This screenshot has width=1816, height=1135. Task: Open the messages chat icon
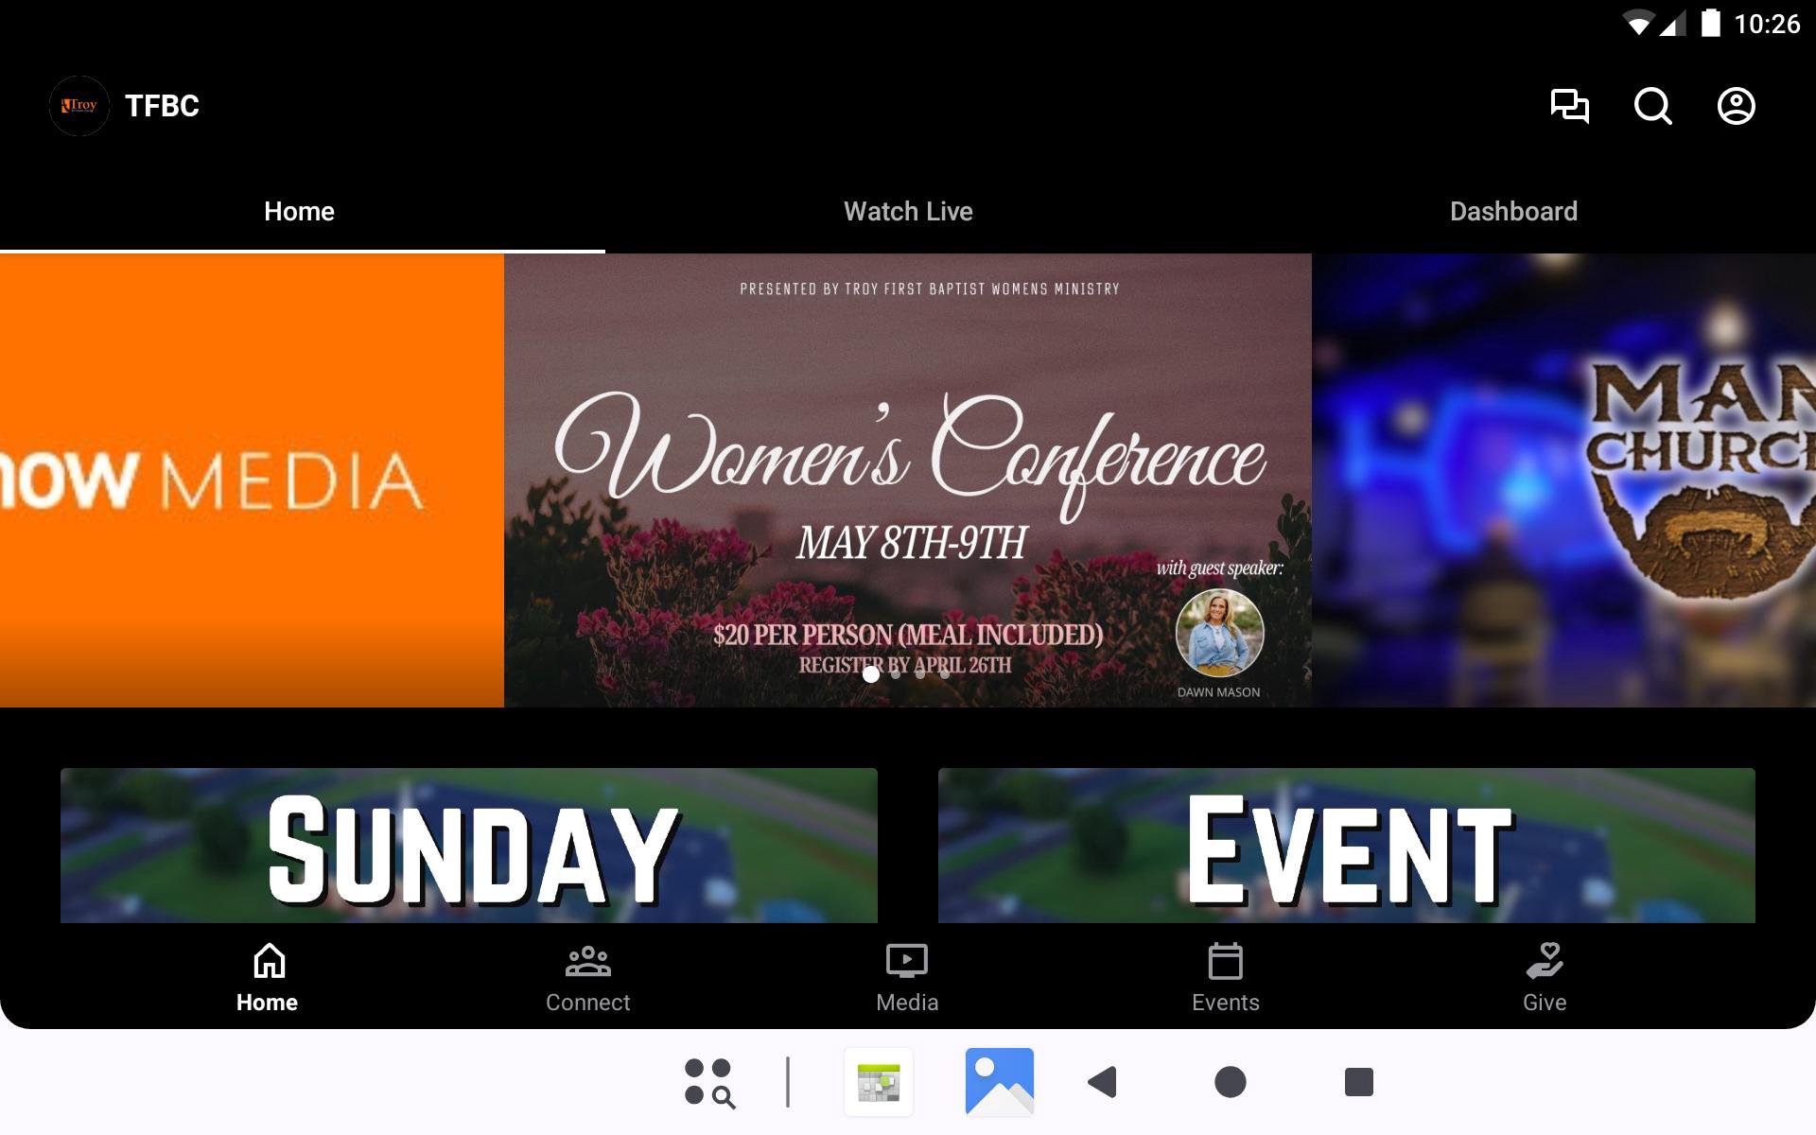coord(1569,106)
